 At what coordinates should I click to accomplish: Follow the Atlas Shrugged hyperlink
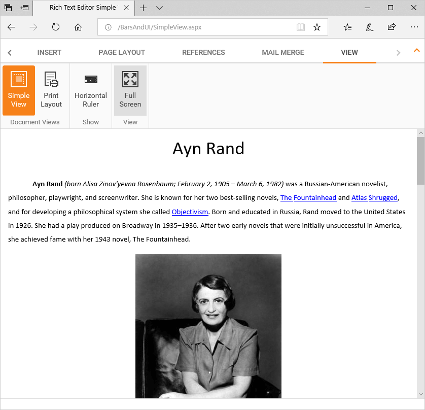(x=374, y=198)
